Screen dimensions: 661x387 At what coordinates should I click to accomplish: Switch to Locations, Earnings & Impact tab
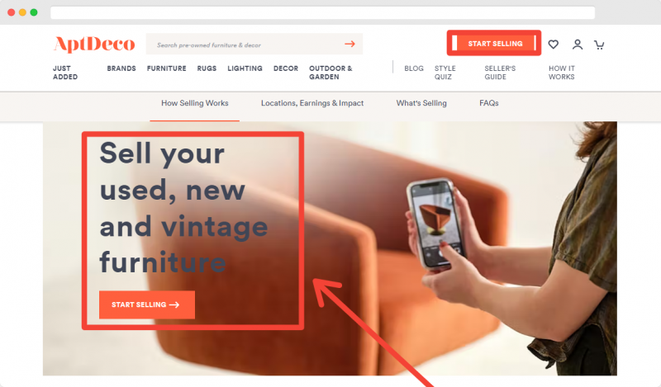(x=312, y=103)
